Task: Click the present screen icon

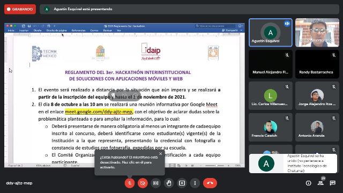Action: (x=182, y=183)
